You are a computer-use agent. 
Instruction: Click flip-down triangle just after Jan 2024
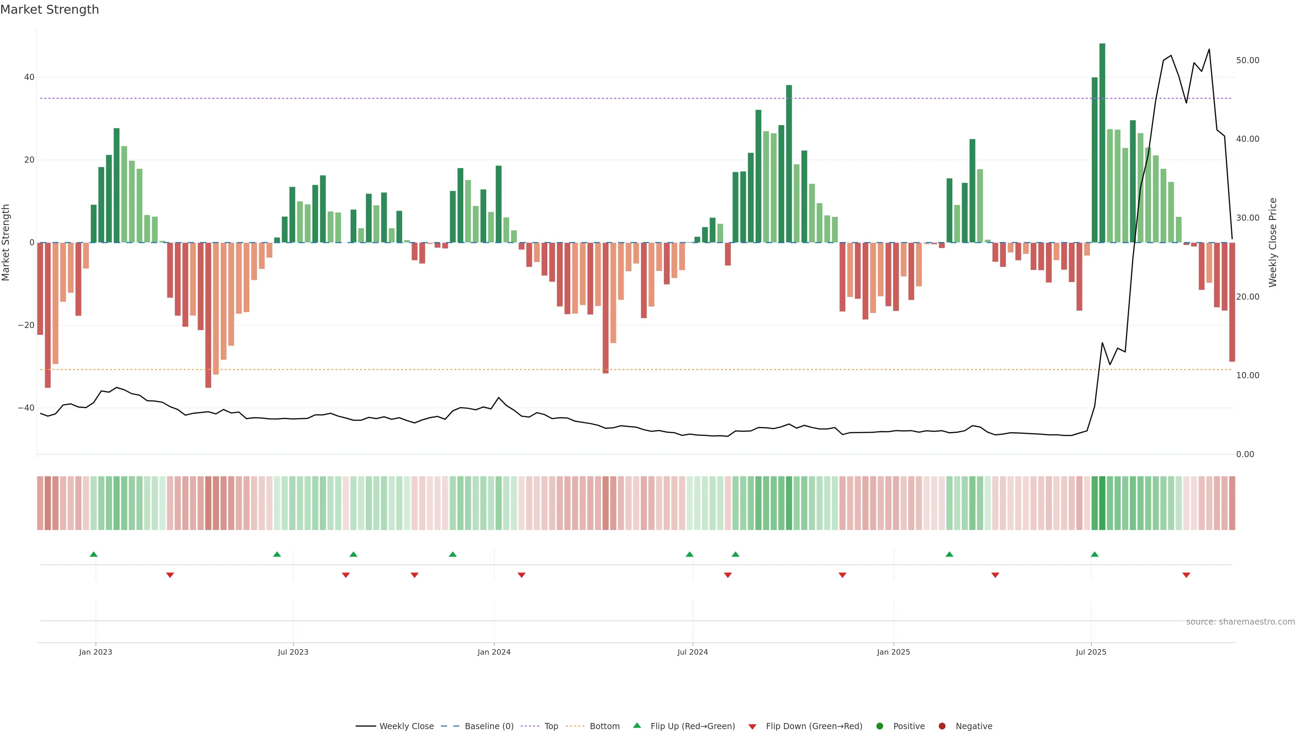(521, 575)
